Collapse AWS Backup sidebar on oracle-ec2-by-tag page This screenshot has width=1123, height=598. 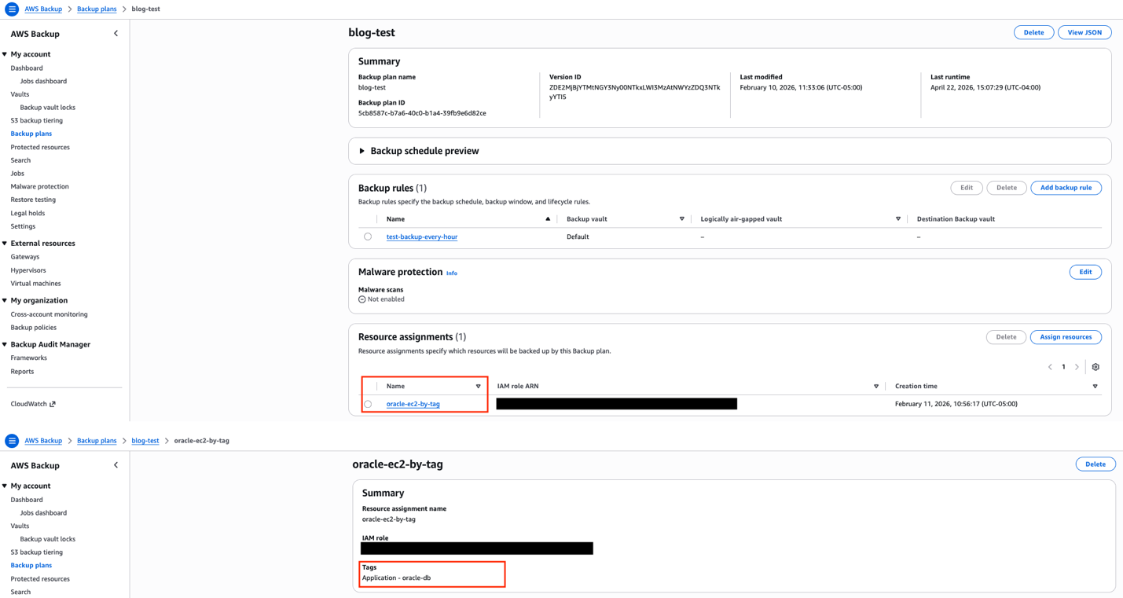point(116,465)
